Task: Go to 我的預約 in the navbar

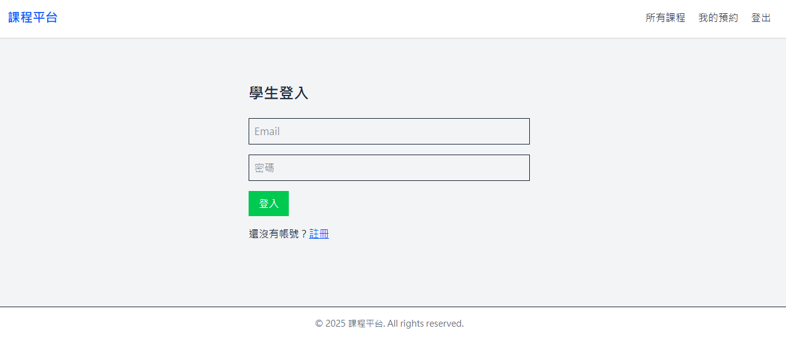Action: pos(718,18)
